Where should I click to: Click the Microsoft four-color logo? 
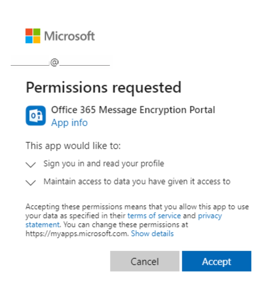click(x=33, y=36)
